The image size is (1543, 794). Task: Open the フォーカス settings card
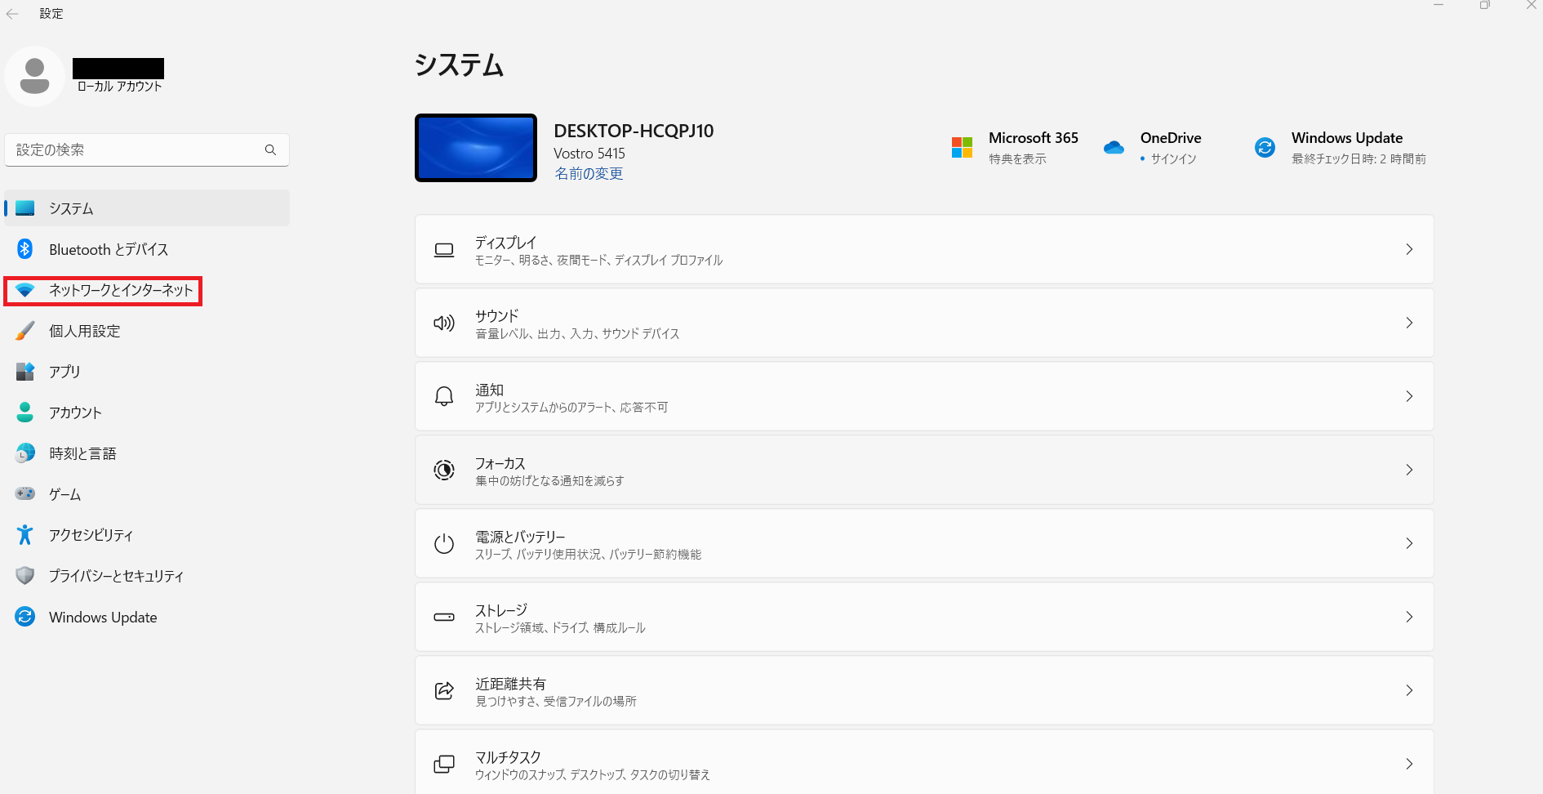click(x=924, y=470)
